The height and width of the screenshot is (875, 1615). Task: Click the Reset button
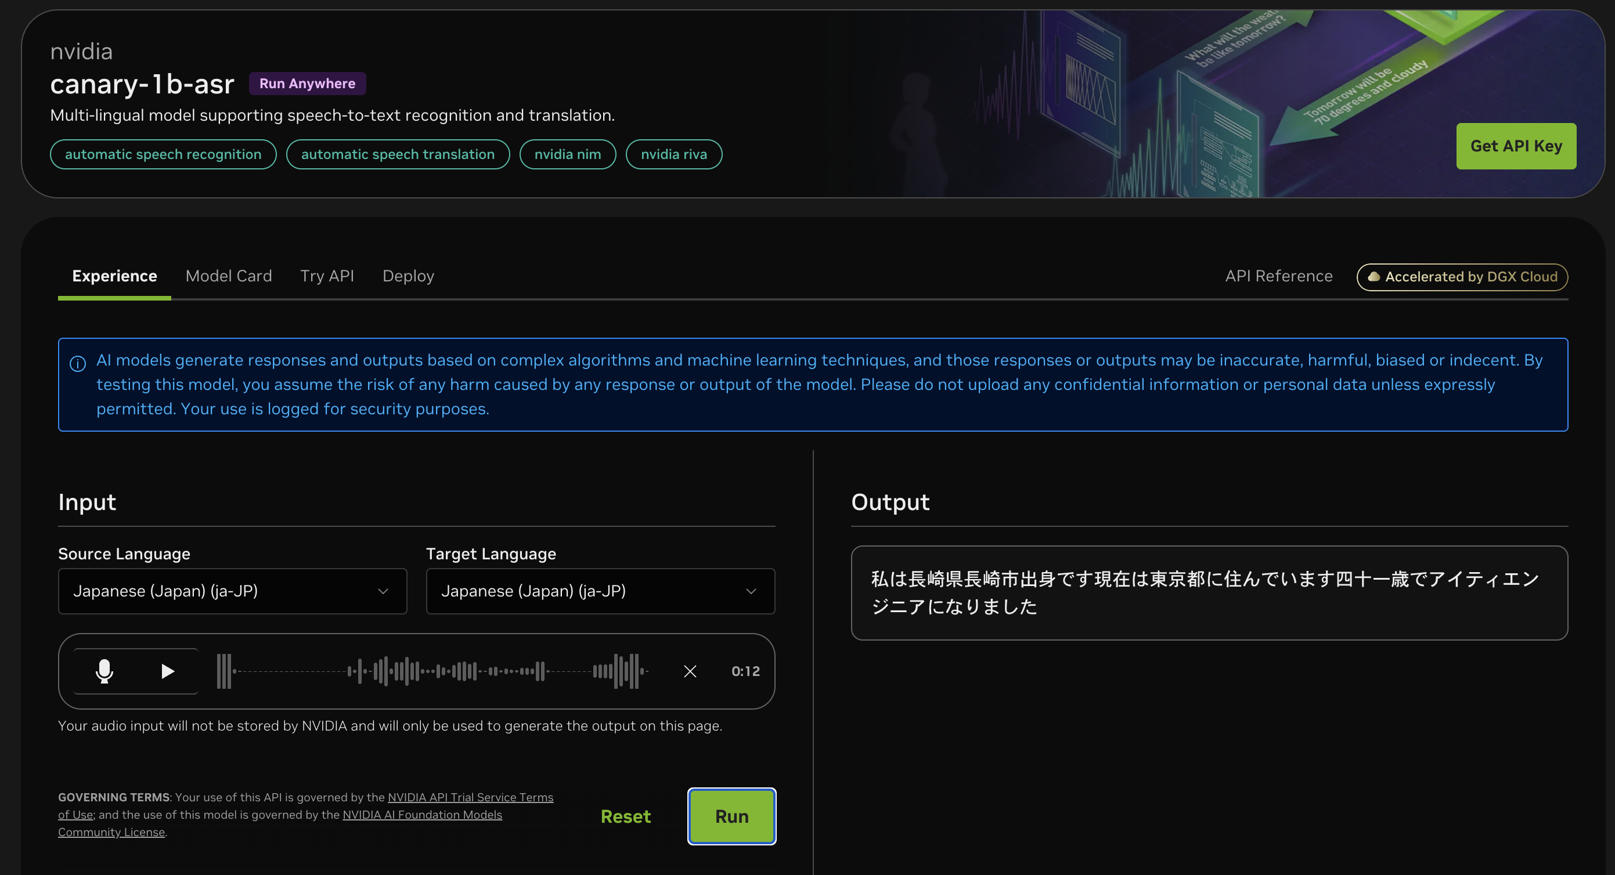click(x=625, y=816)
